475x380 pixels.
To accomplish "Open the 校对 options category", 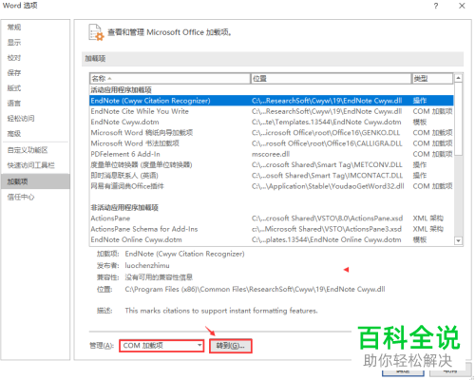I will pos(14,58).
